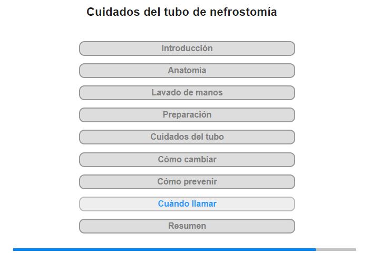Click the gray unfilled progress bar end
This screenshot has width=369, height=253.
point(336,249)
